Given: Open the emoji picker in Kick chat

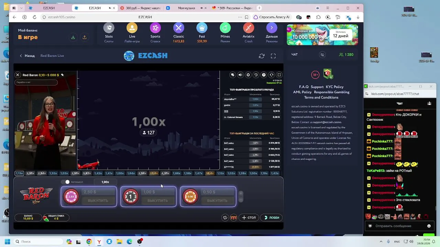Looking at the screenshot, I should pyautogui.click(x=429, y=226).
